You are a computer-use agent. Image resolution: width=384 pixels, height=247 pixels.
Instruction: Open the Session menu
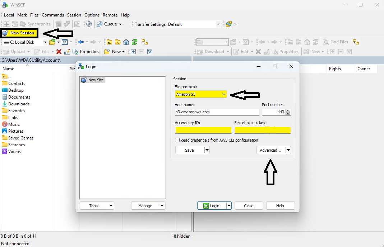[x=74, y=15]
